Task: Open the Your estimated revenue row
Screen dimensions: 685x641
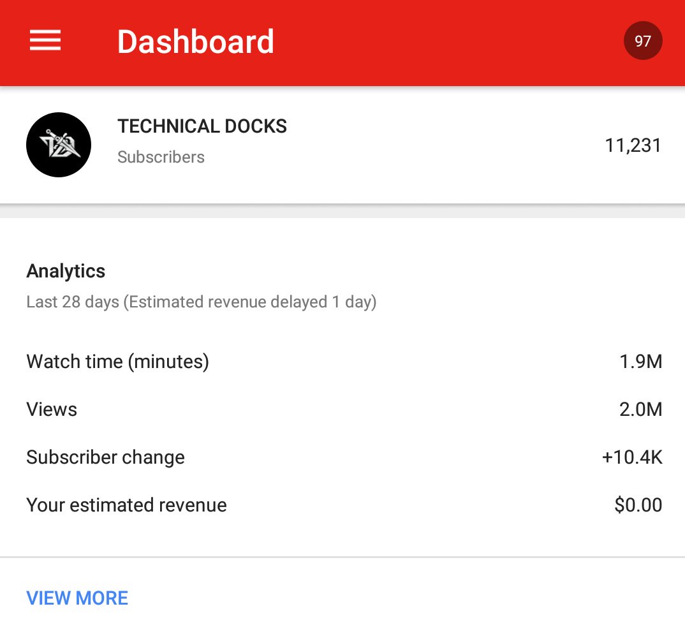Action: pyautogui.click(x=342, y=505)
